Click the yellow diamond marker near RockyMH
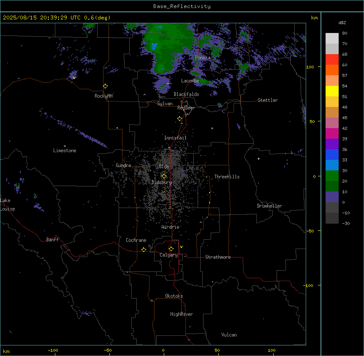The width and height of the screenshot is (364, 356). click(x=105, y=86)
